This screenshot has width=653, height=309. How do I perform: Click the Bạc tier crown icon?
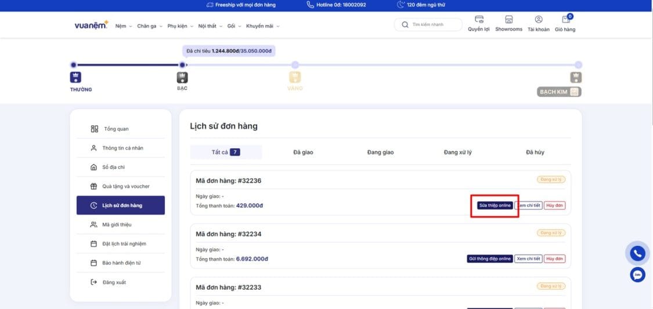[x=182, y=78]
